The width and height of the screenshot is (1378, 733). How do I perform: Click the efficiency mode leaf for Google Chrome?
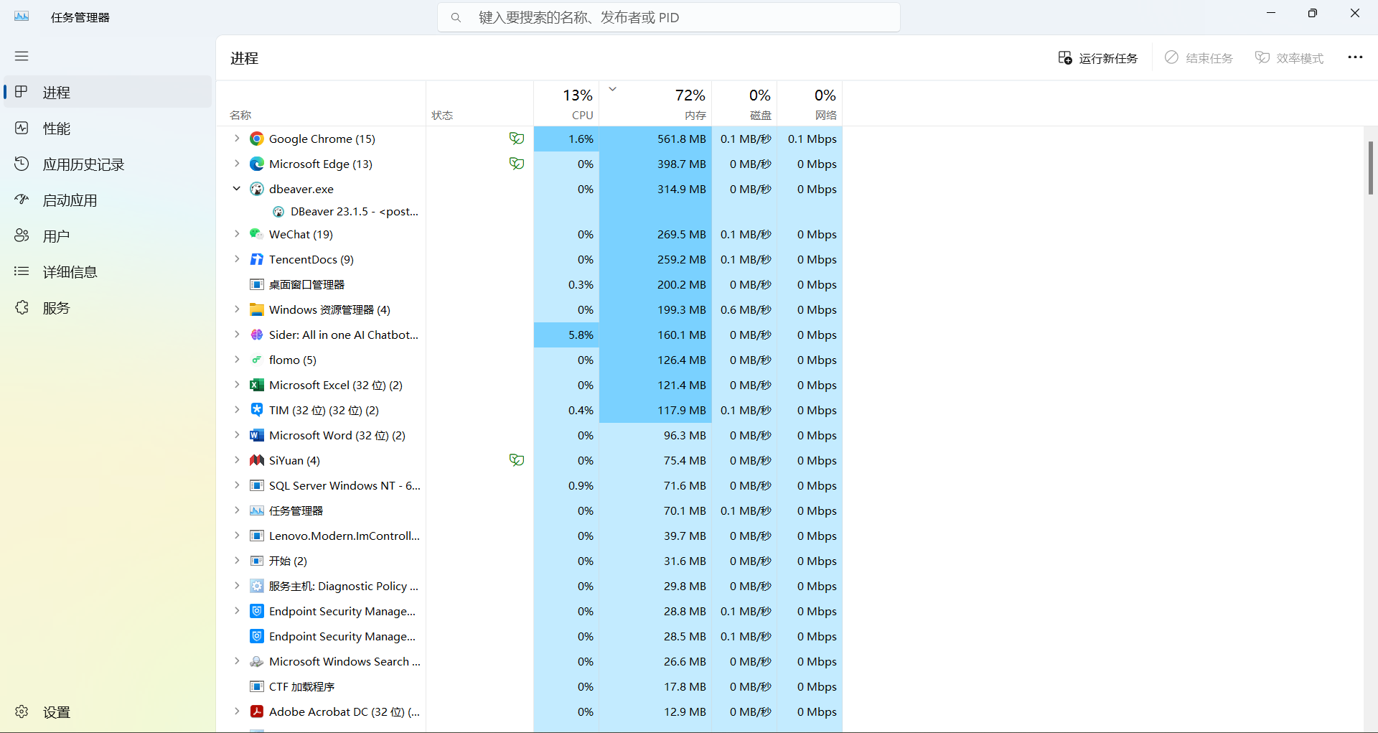(x=517, y=139)
